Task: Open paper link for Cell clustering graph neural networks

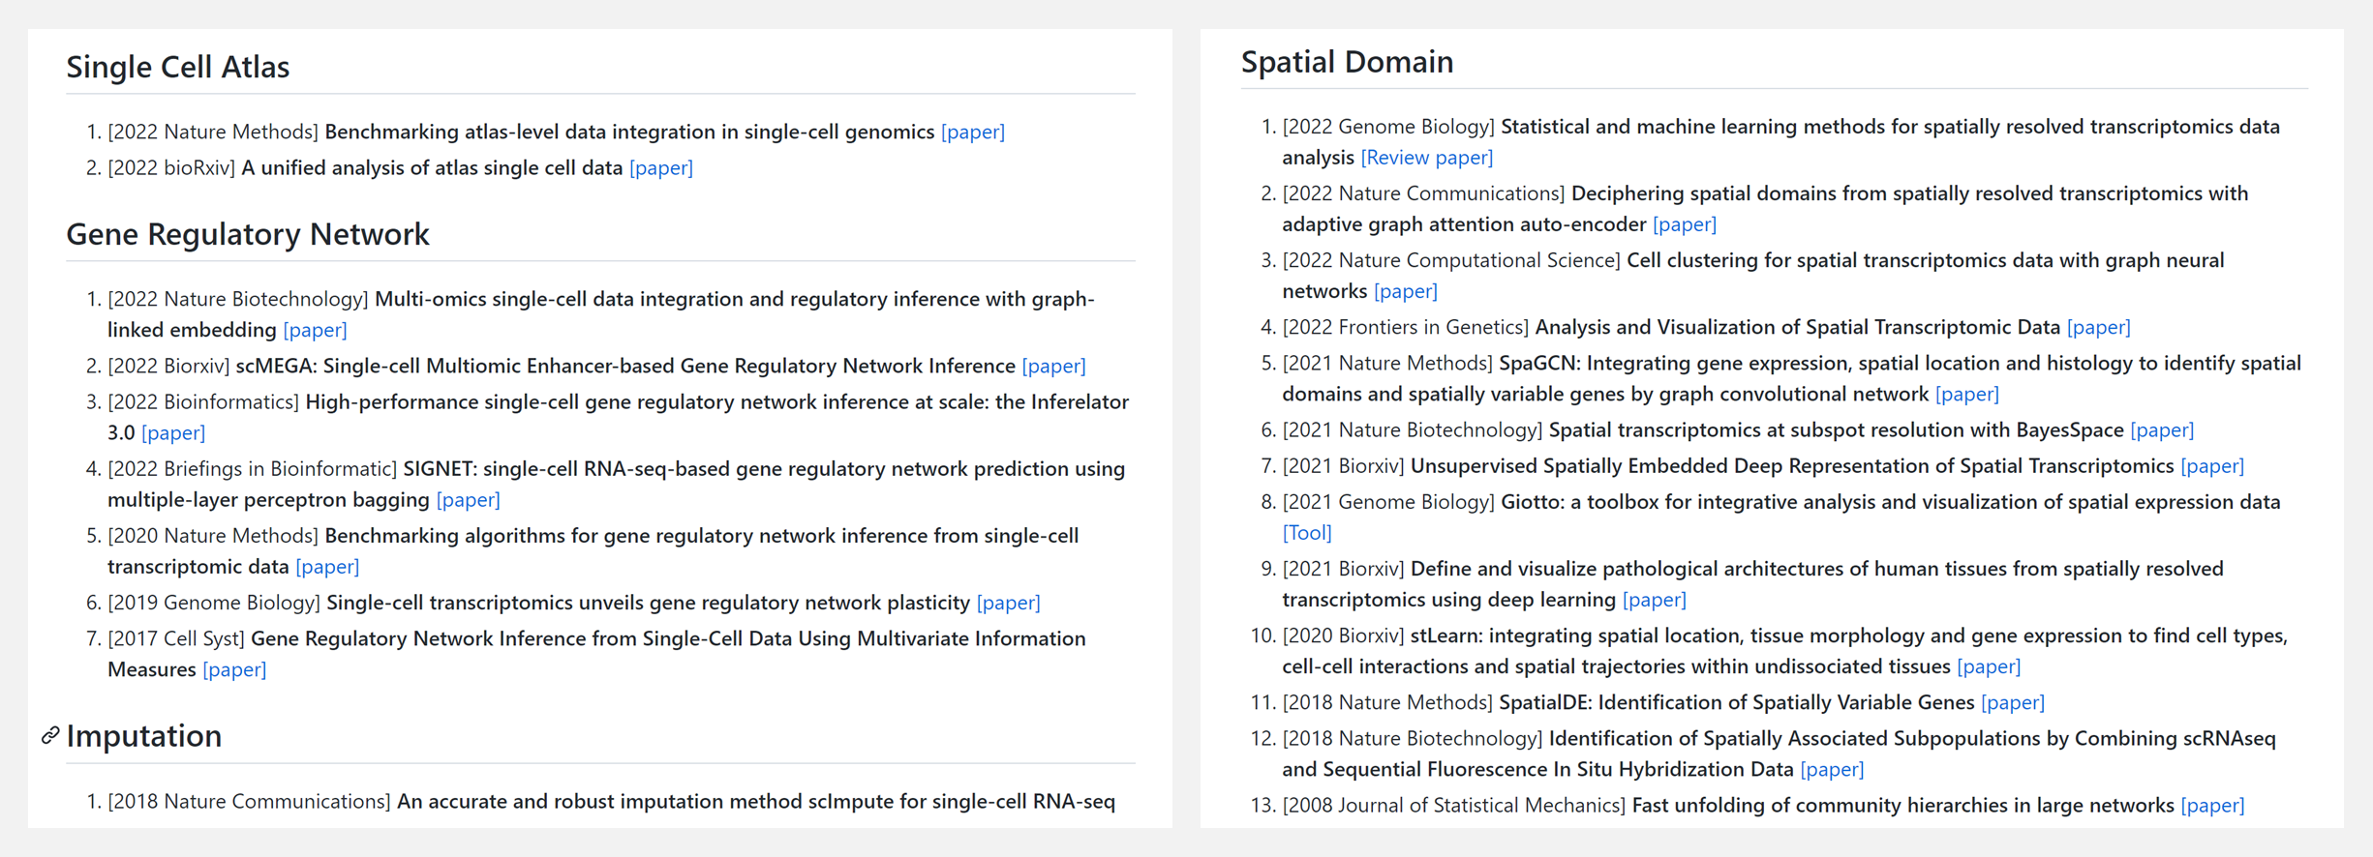Action: pyautogui.click(x=1405, y=291)
